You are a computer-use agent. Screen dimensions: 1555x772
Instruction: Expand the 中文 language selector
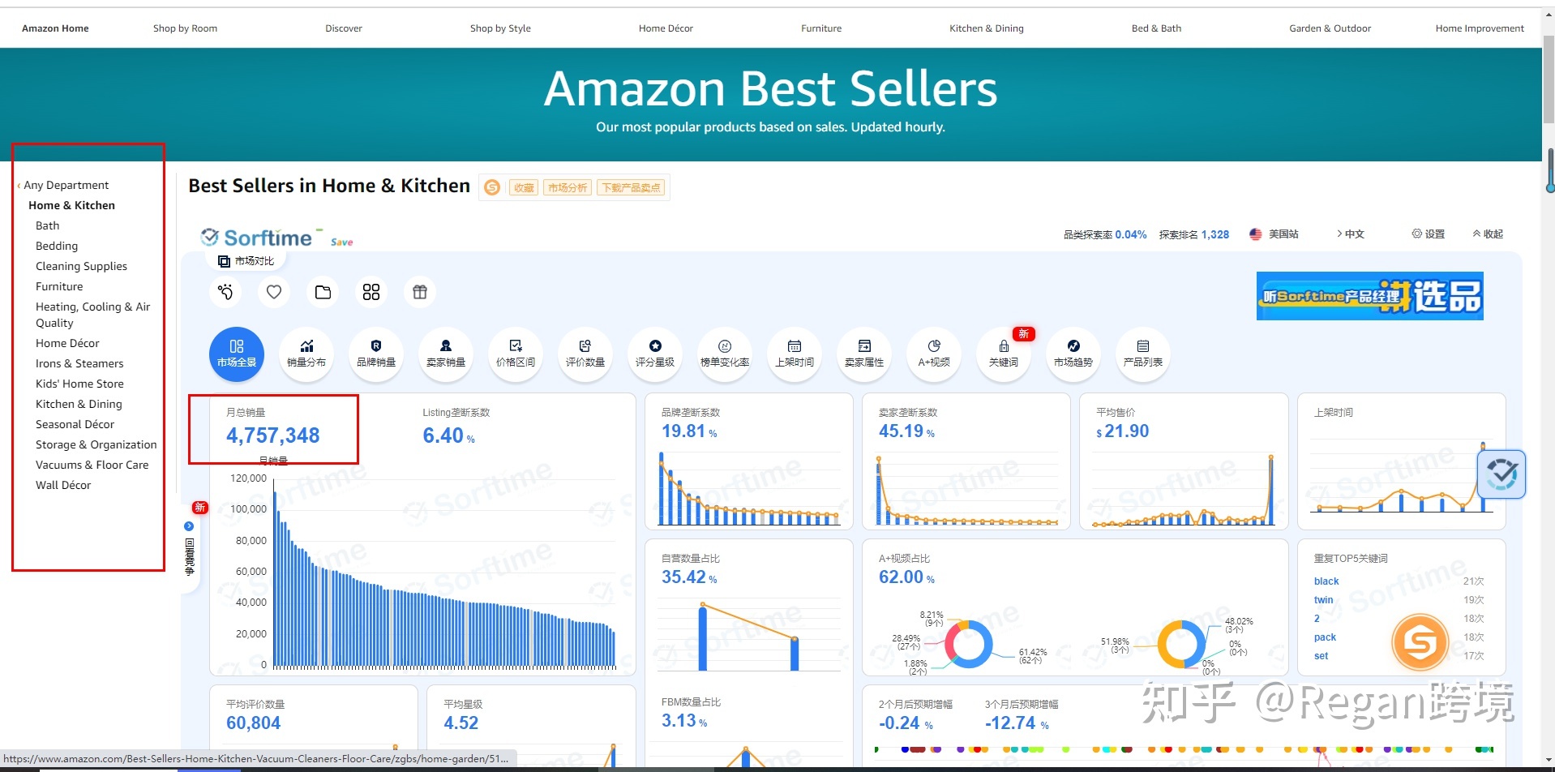tap(1350, 234)
